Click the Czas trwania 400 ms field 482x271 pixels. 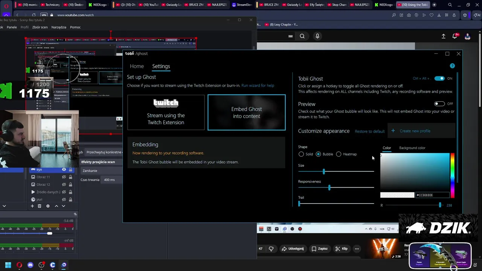pyautogui.click(x=112, y=180)
